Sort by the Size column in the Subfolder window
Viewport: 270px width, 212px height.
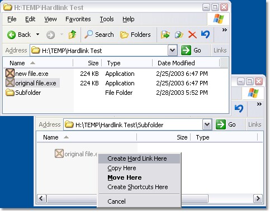tap(164, 137)
